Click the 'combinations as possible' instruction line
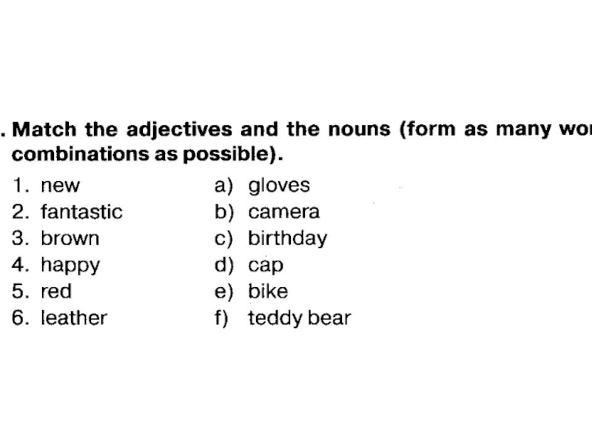The height and width of the screenshot is (444, 592). tap(147, 157)
